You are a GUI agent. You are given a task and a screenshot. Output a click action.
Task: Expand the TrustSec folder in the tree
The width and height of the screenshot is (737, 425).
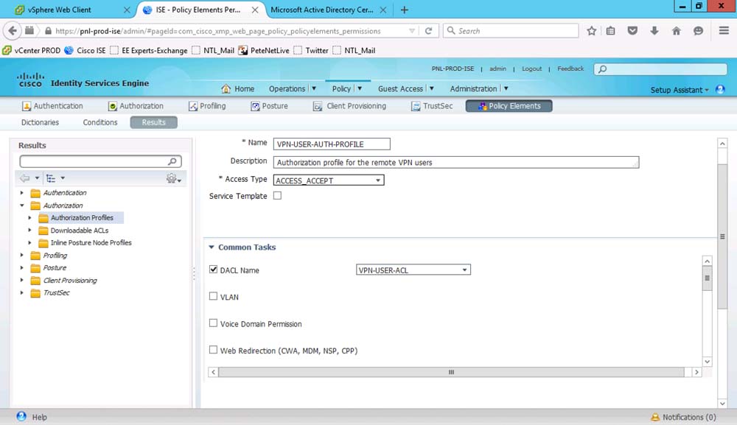21,293
